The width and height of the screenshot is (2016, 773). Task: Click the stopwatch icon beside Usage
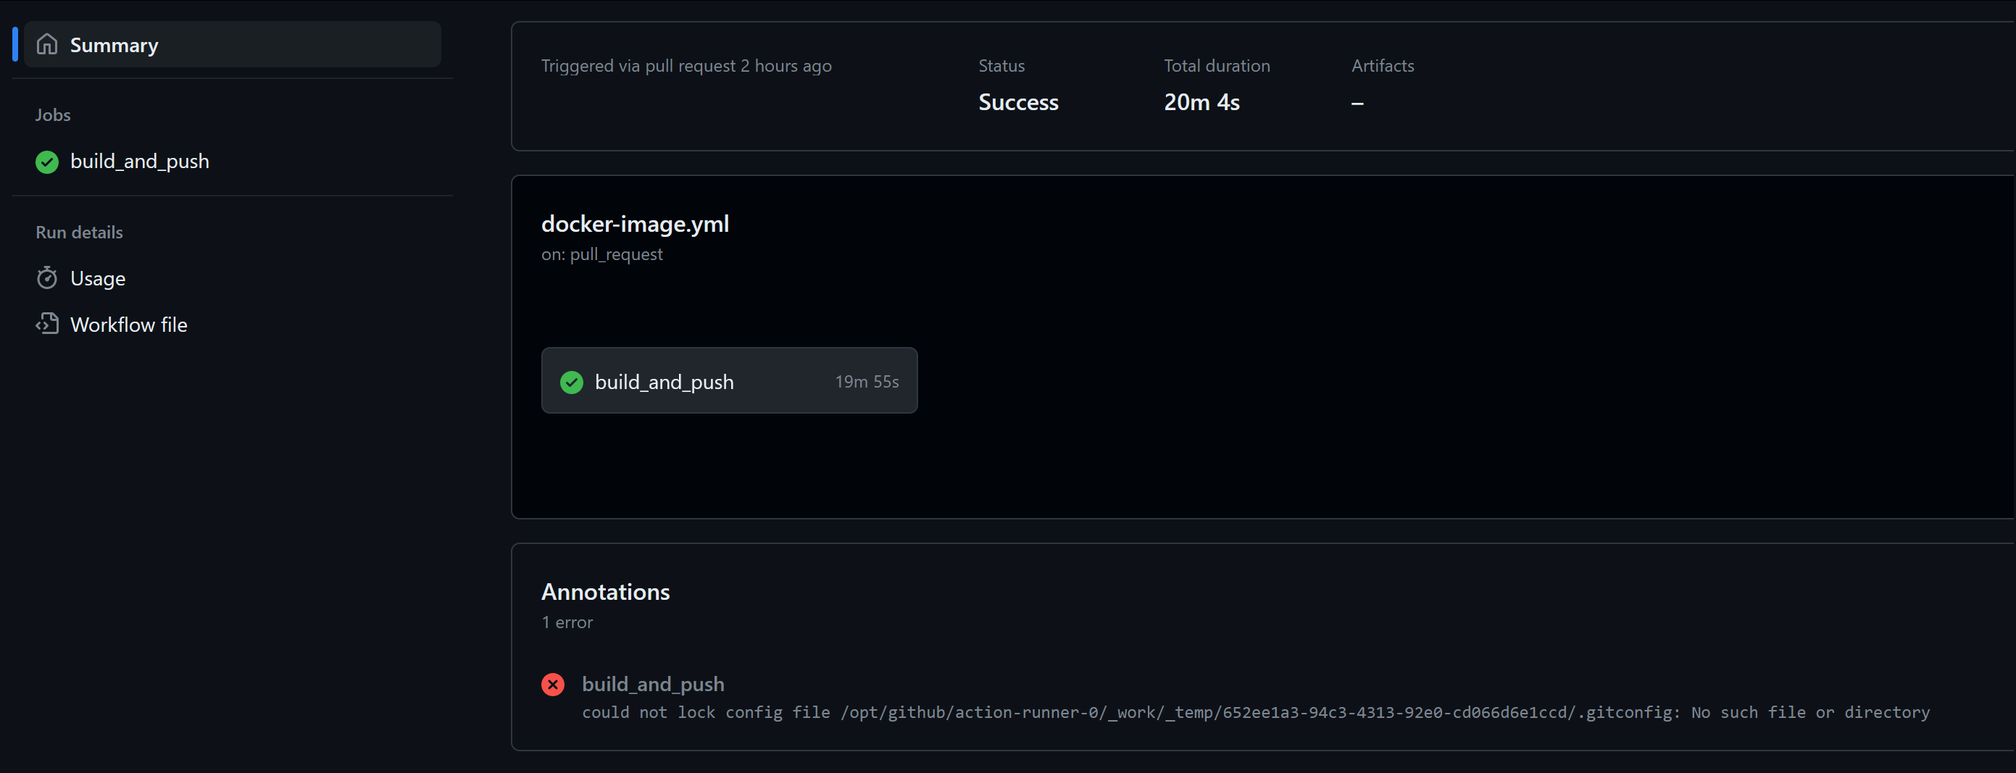click(47, 277)
